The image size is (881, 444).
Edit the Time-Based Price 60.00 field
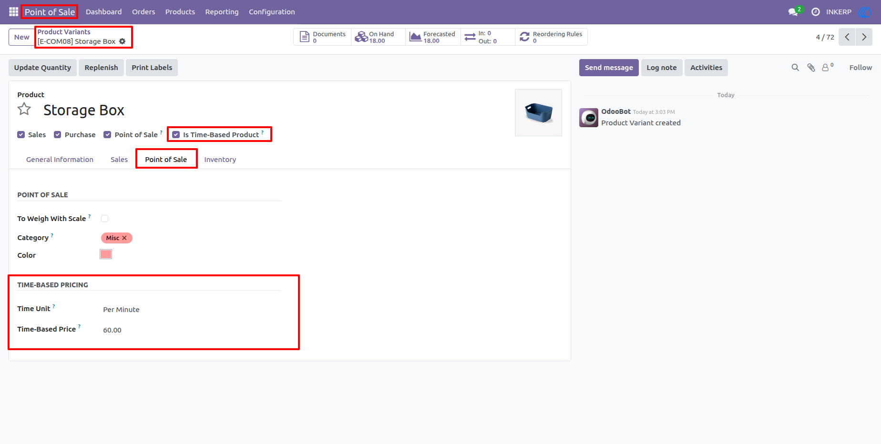tap(191, 330)
